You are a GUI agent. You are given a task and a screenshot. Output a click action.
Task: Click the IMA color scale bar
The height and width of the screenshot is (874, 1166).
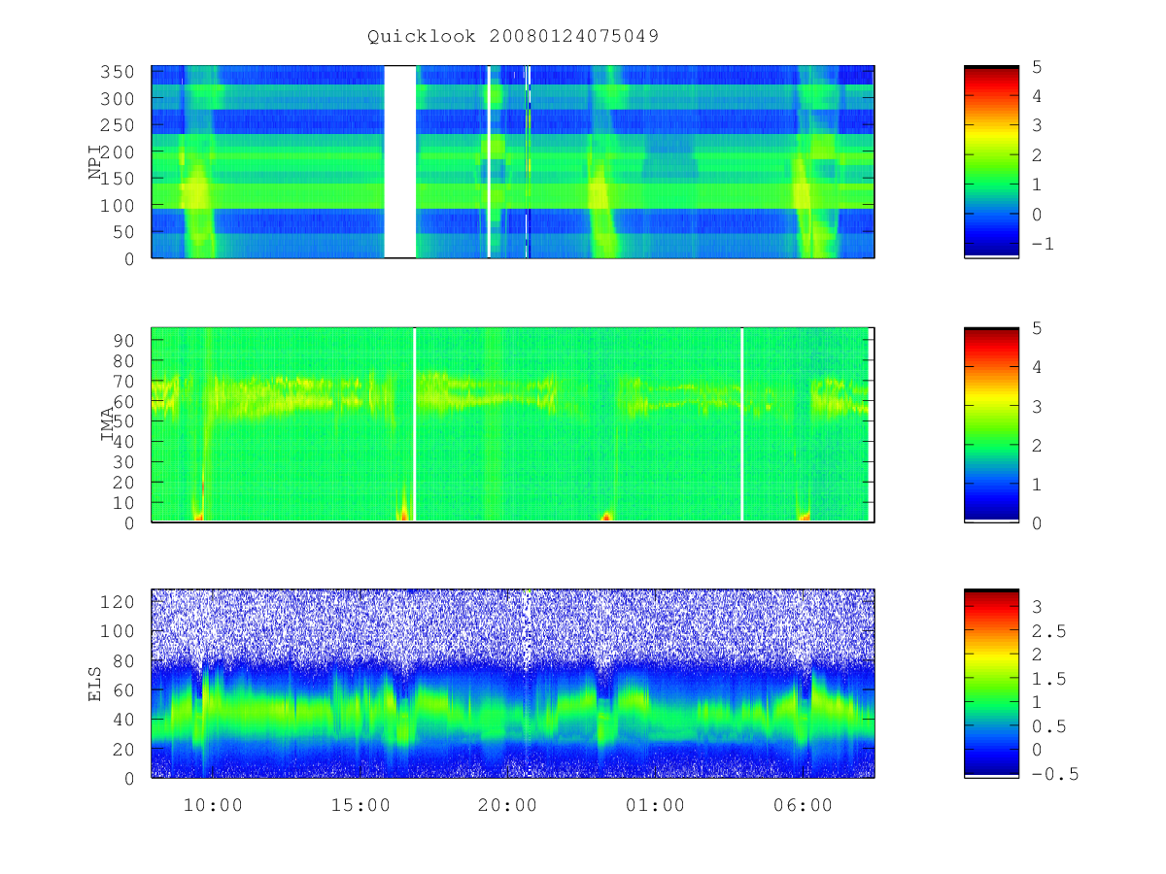991,424
